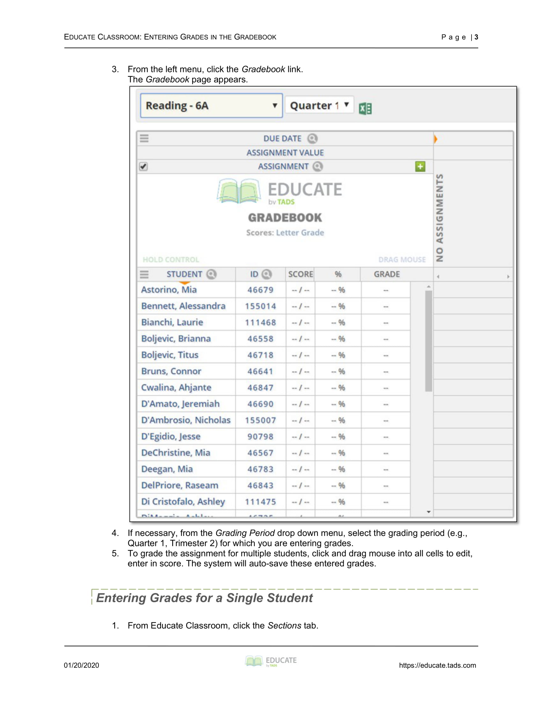
Task: Click the https://educate.tads.com footer URL
Action: [437, 665]
